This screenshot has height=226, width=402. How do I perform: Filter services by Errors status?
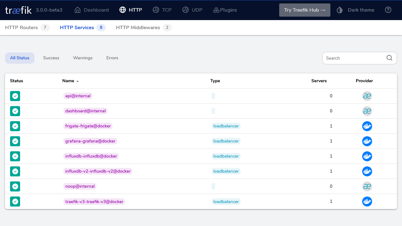[112, 58]
